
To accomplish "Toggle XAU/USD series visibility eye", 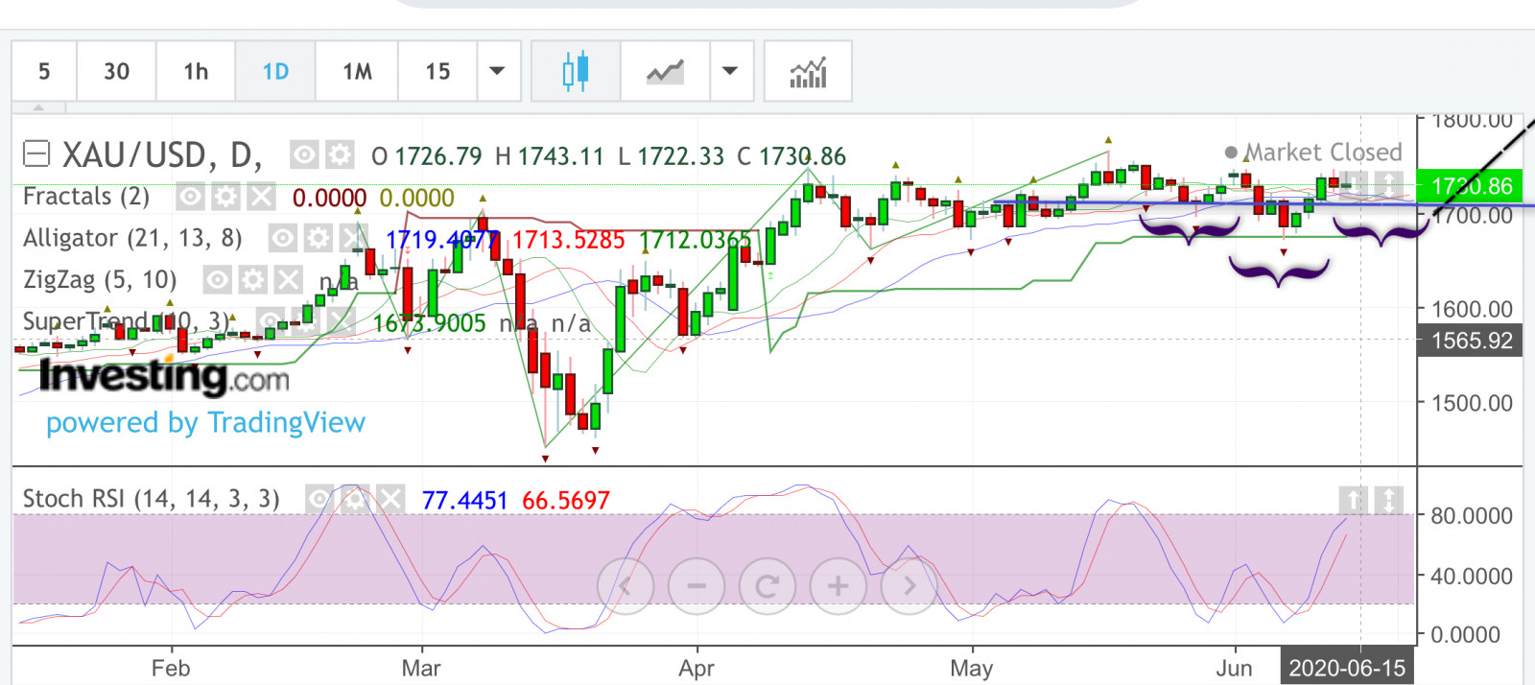I will 304,154.
